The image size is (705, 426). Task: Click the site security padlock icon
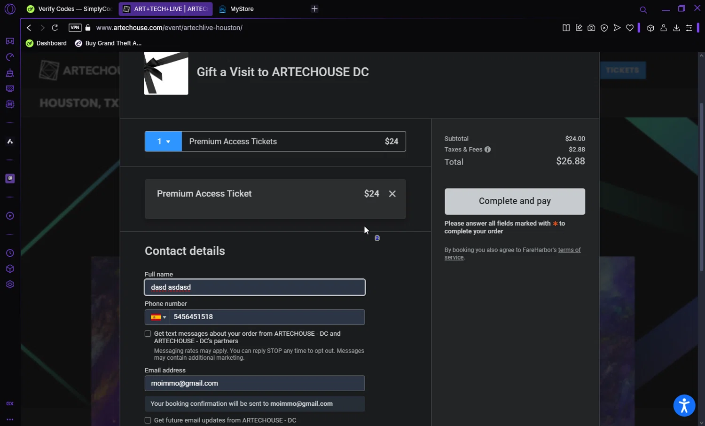click(x=88, y=28)
